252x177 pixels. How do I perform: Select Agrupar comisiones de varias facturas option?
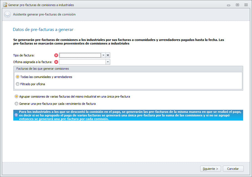click(x=72, y=97)
